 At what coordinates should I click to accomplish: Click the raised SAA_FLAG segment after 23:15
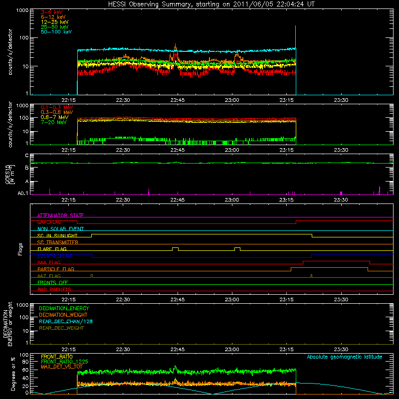tap(336, 261)
